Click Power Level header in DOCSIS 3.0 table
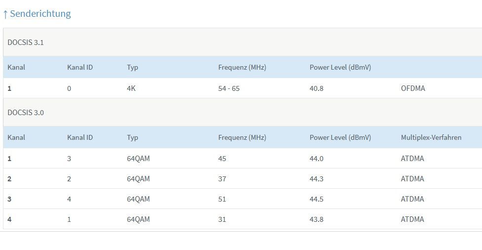 [x=340, y=137]
